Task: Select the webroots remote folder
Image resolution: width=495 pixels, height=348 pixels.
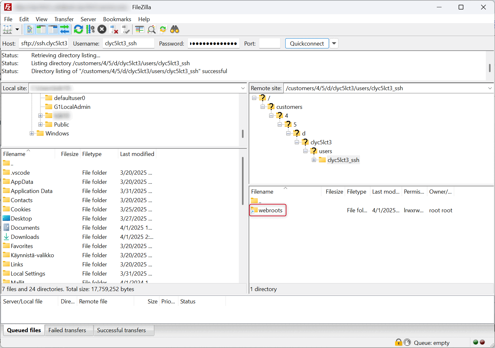Action: [x=270, y=210]
